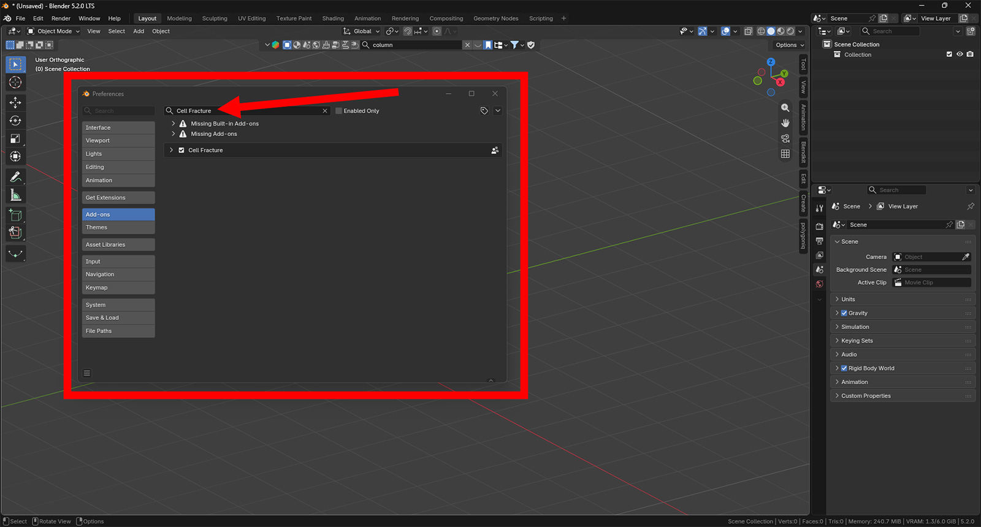This screenshot has width=981, height=527.
Task: Click the New Collection icon in the outliner
Action: pos(971,31)
